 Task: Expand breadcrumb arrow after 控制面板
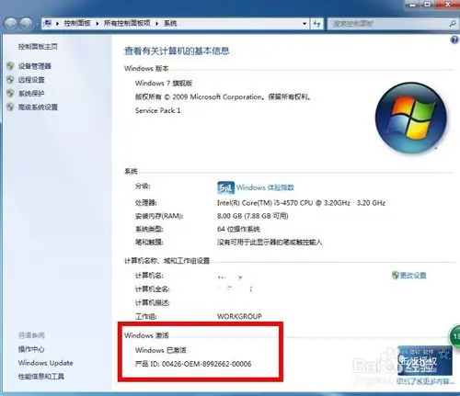point(98,24)
